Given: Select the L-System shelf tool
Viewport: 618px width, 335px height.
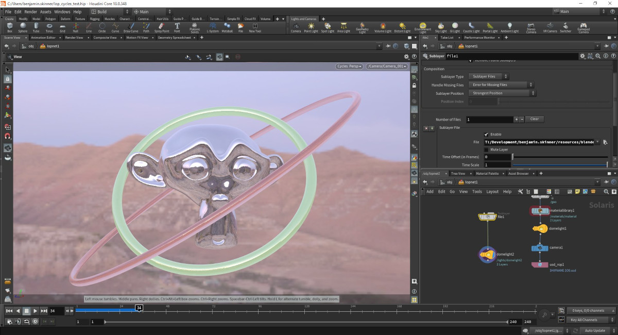Looking at the screenshot, I should [x=213, y=27].
